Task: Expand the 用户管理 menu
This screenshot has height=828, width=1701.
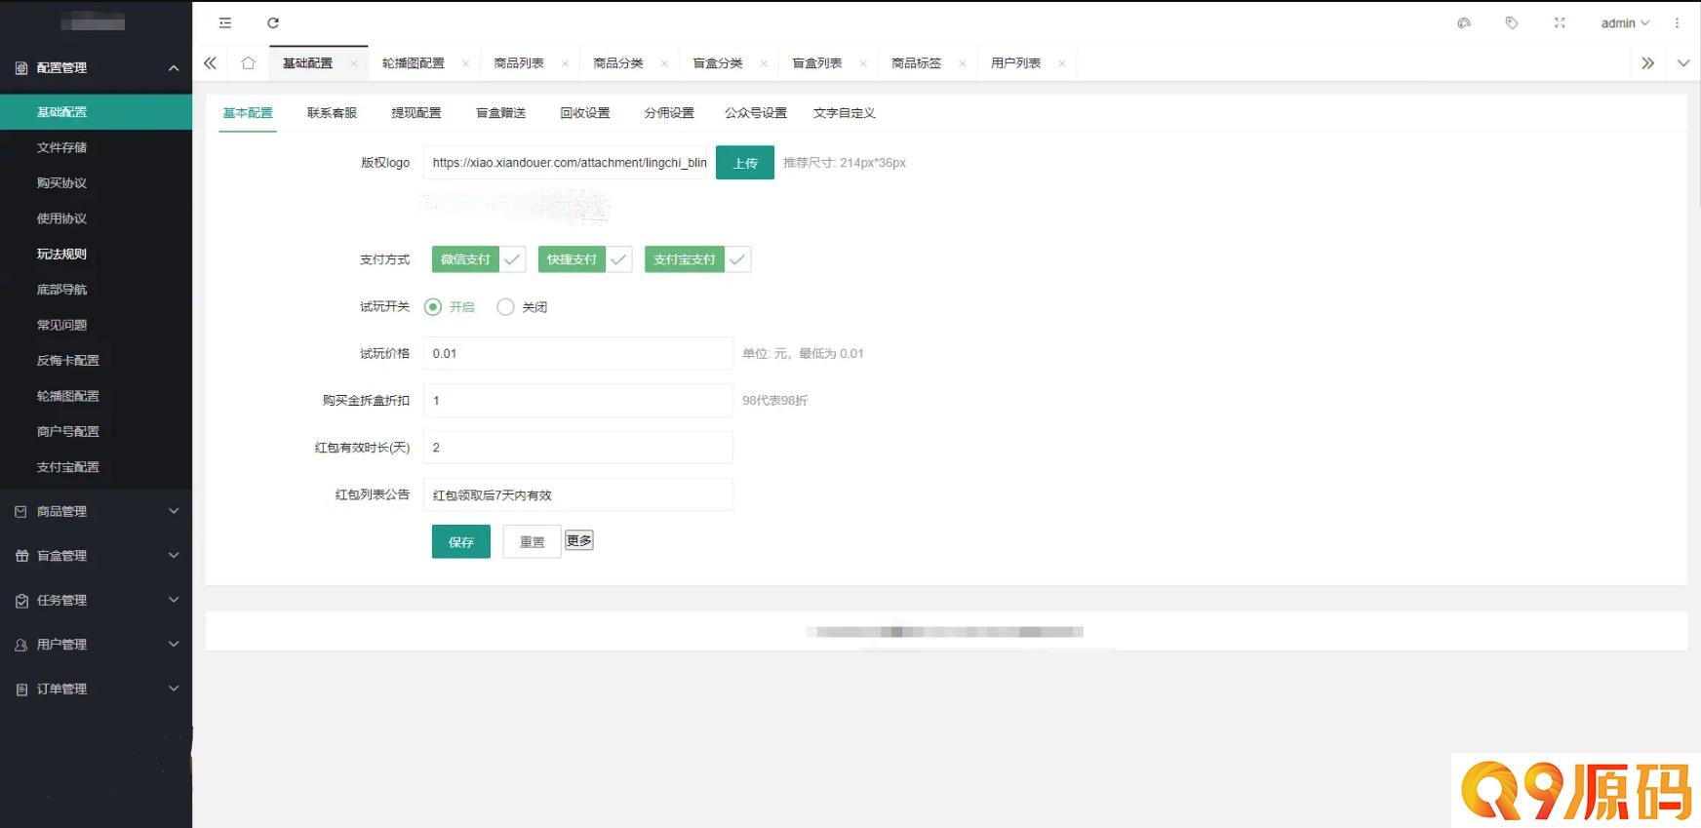Action: click(x=96, y=645)
